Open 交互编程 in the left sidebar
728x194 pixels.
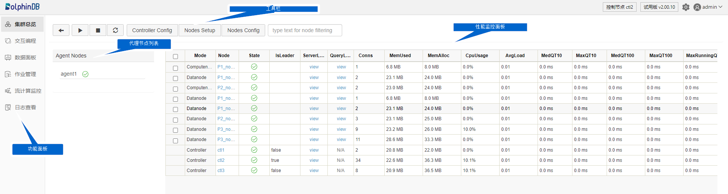pos(25,41)
